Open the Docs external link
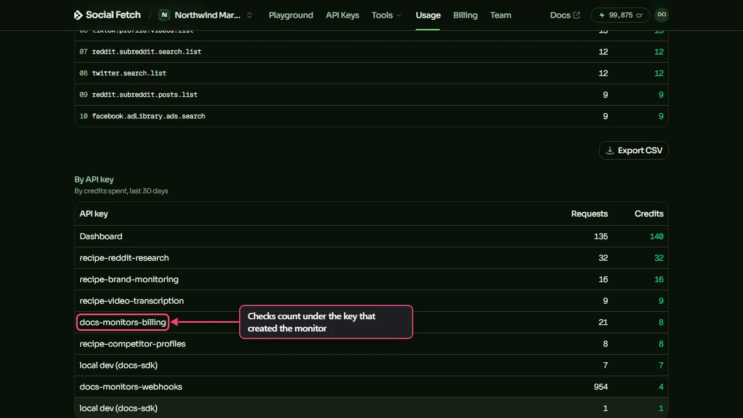 tap(565, 15)
